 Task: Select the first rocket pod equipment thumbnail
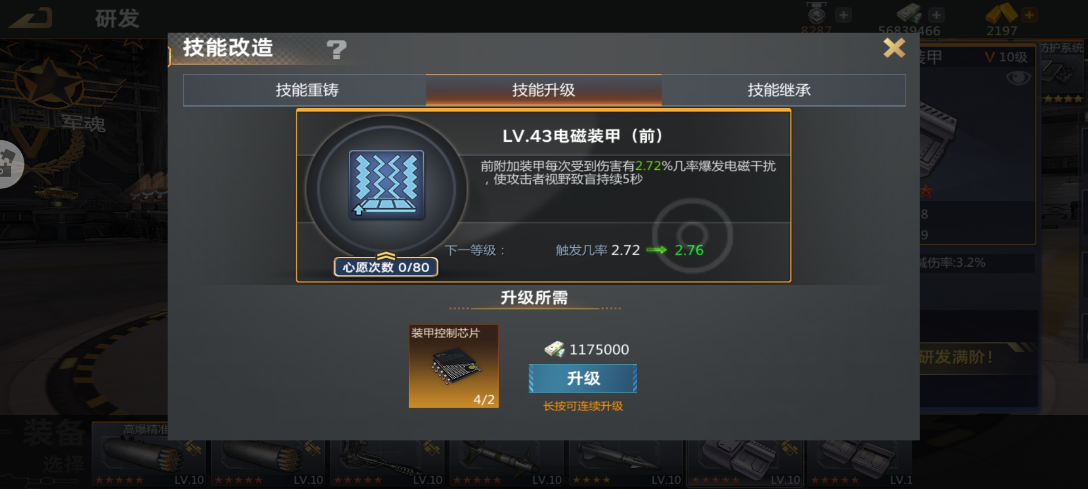click(x=149, y=454)
